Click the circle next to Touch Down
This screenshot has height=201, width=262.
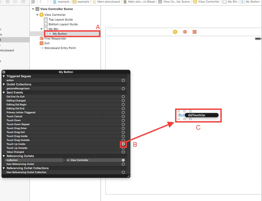click(123, 120)
